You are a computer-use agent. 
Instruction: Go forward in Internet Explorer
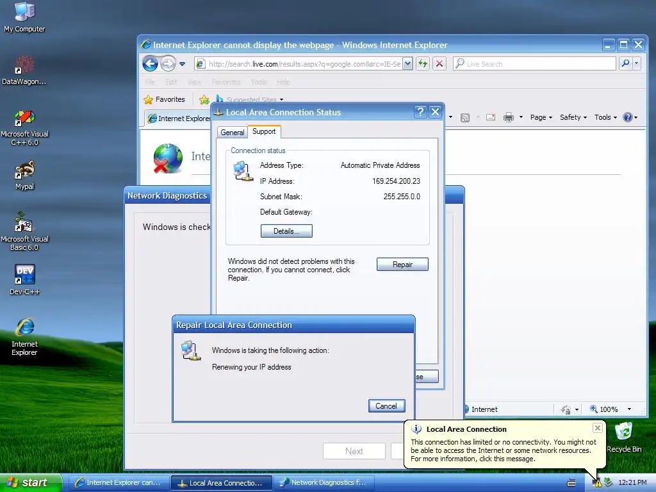pyautogui.click(x=168, y=63)
